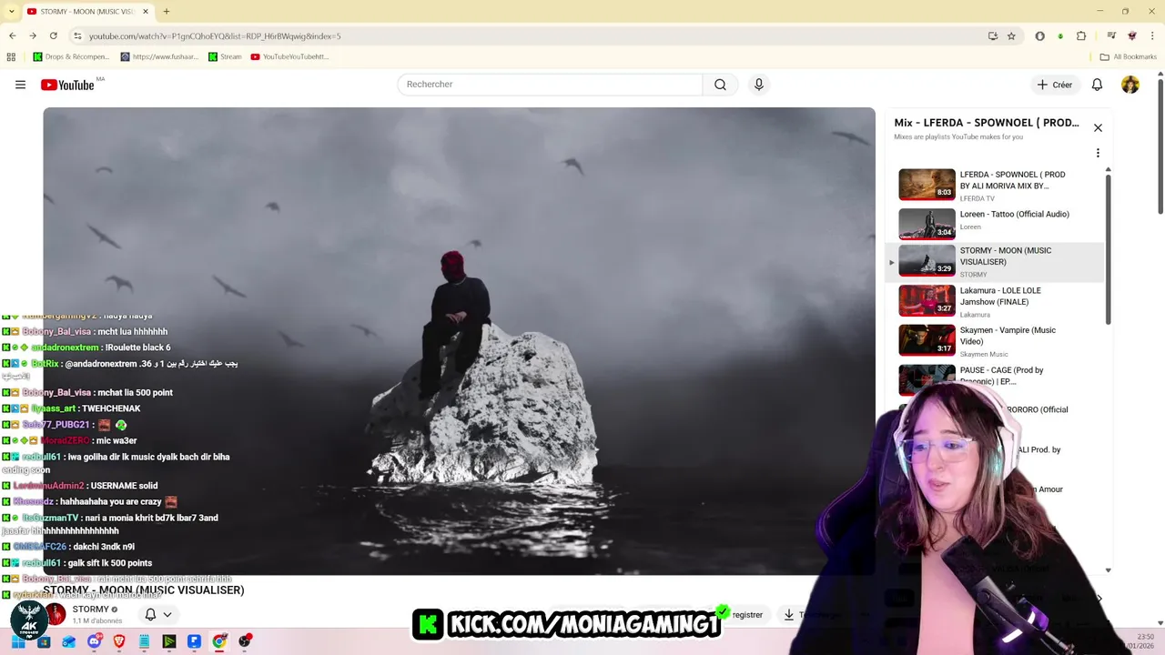The height and width of the screenshot is (655, 1165).
Task: Play Skaymen - Vampire (Music Video)
Action: pos(996,340)
